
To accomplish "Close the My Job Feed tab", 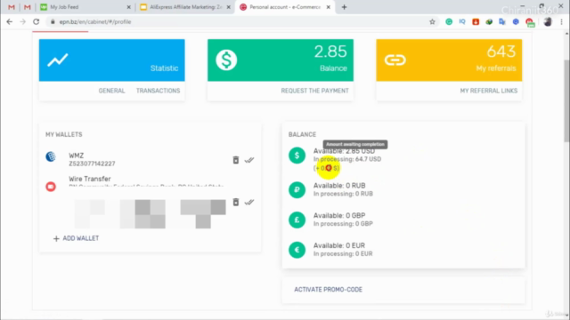I will [128, 7].
